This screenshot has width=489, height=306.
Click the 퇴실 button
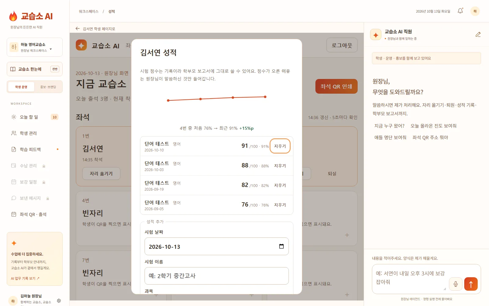click(x=332, y=174)
